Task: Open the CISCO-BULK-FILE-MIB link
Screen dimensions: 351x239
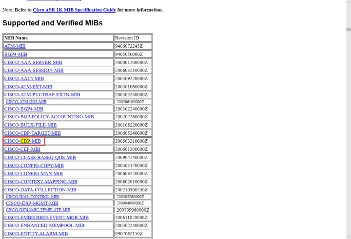Action: tap(30, 125)
